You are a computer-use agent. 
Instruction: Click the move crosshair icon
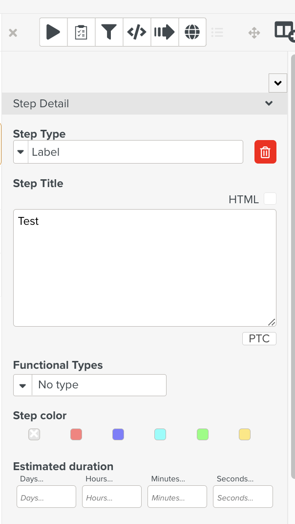click(254, 32)
